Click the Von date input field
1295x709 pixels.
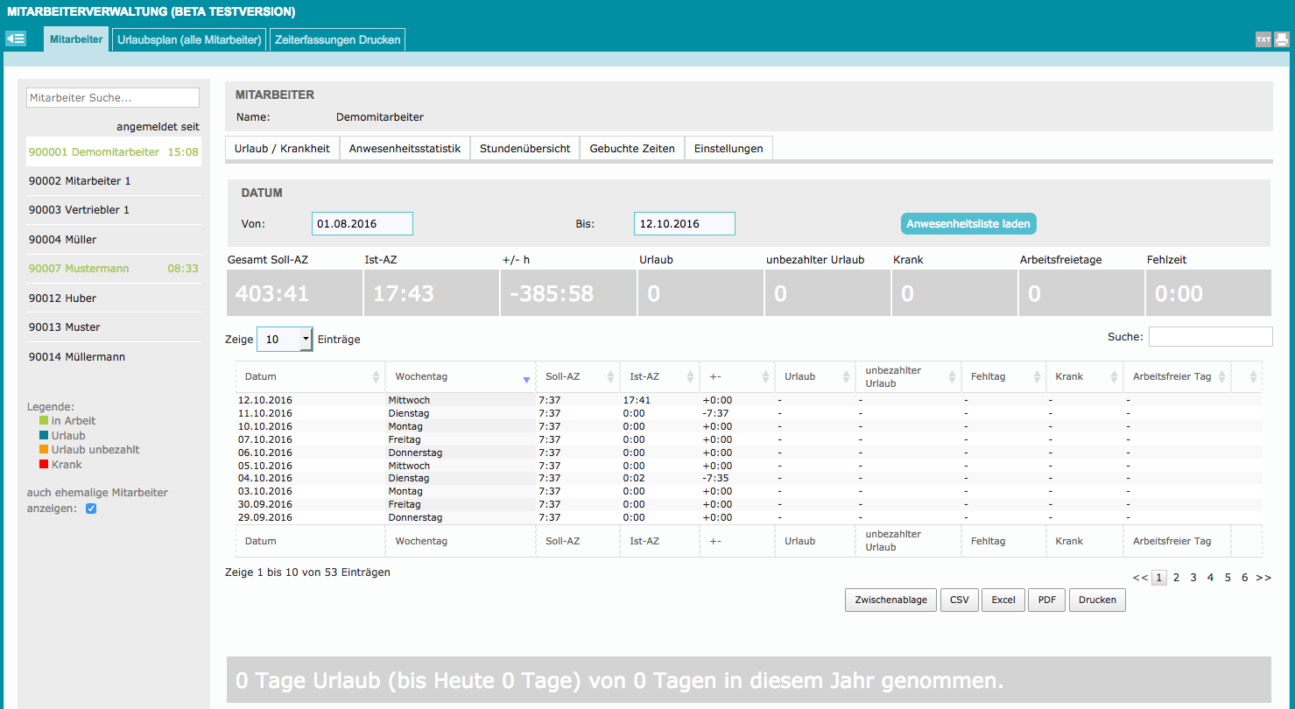point(362,224)
